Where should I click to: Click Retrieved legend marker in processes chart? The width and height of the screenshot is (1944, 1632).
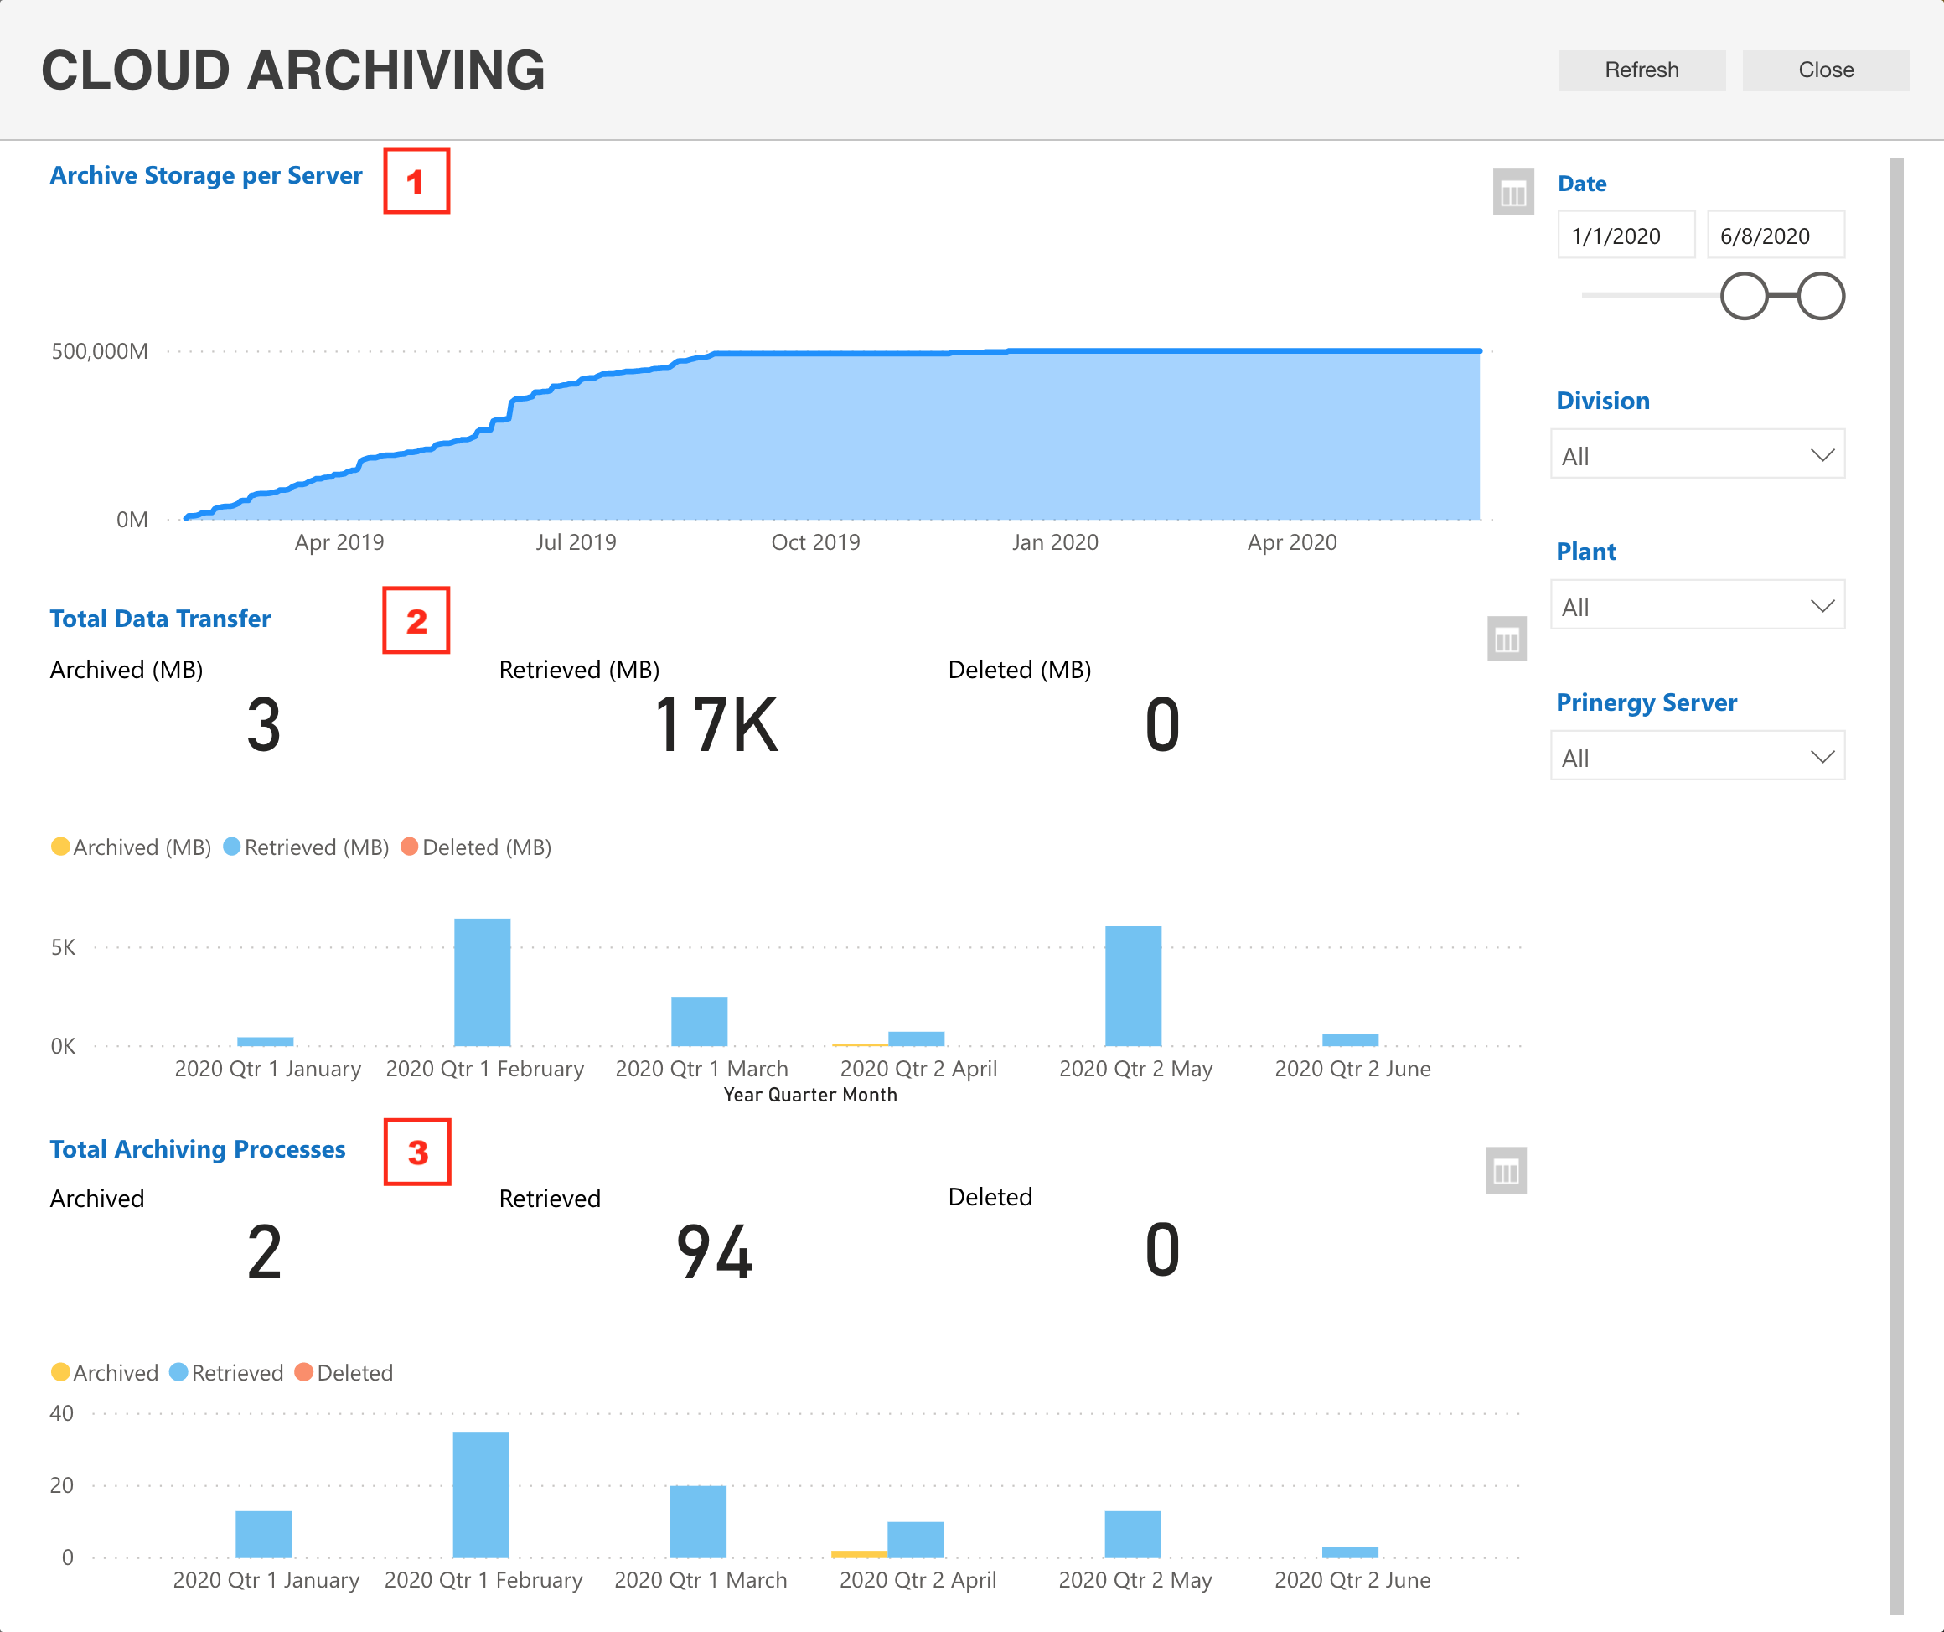[178, 1371]
